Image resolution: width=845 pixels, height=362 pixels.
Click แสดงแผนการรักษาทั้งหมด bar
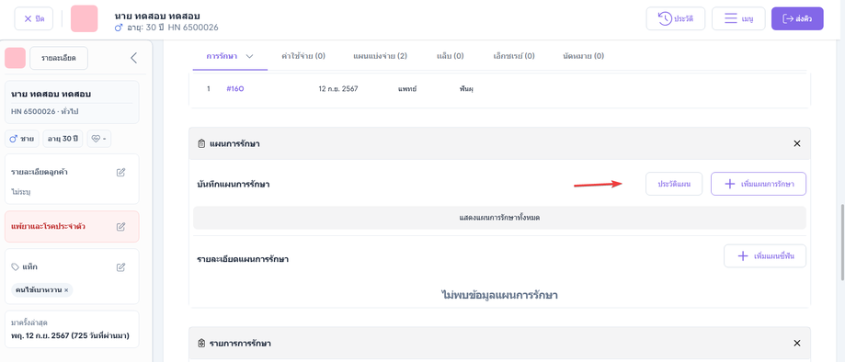499,218
